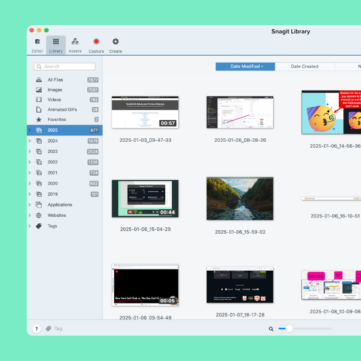Sort by Date Created

[305, 66]
